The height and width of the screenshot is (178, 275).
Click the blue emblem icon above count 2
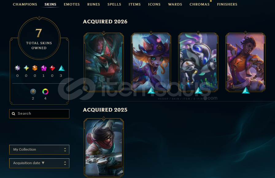click(33, 92)
